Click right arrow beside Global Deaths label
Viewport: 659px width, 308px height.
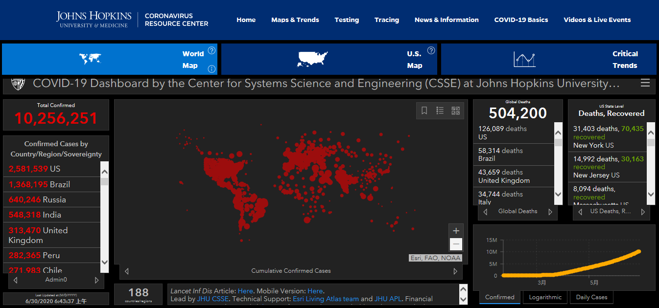pos(550,212)
